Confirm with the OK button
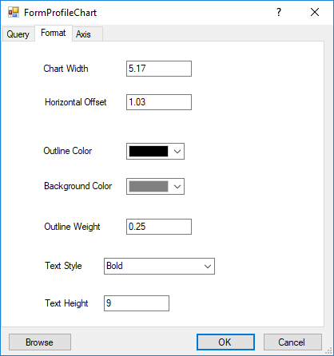The height and width of the screenshot is (356, 334). [225, 342]
